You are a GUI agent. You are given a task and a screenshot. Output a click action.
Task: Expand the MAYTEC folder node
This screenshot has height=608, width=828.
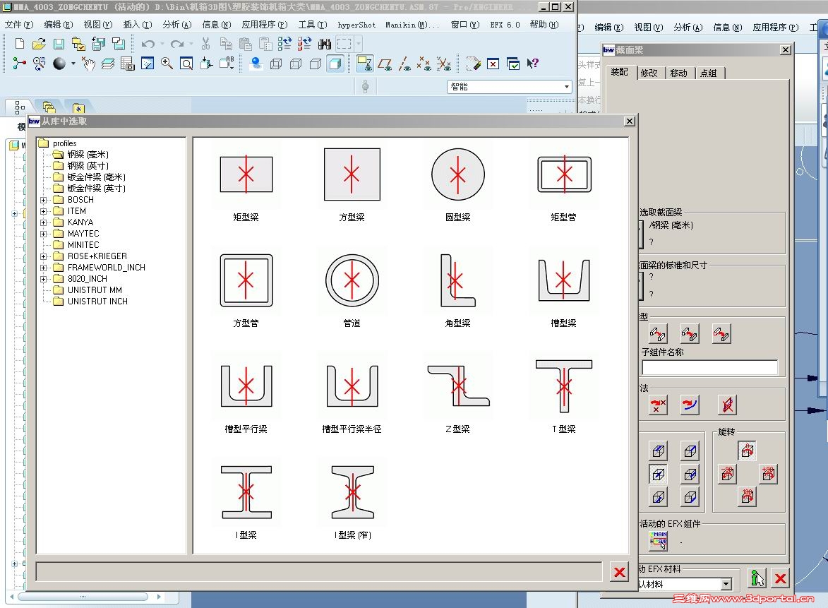44,234
